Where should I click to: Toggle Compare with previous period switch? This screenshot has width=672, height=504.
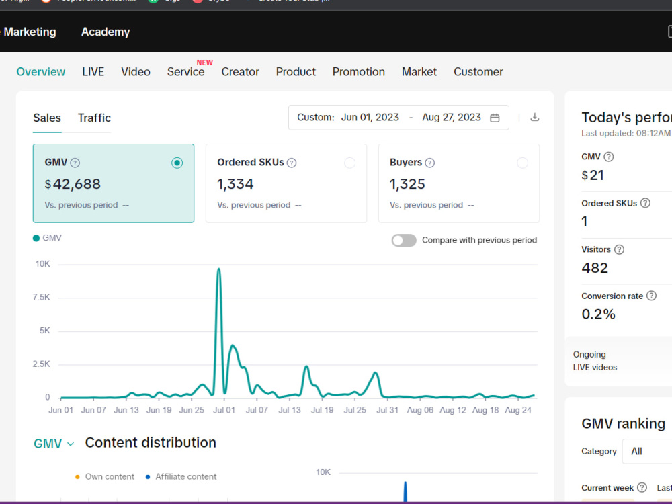[404, 240]
